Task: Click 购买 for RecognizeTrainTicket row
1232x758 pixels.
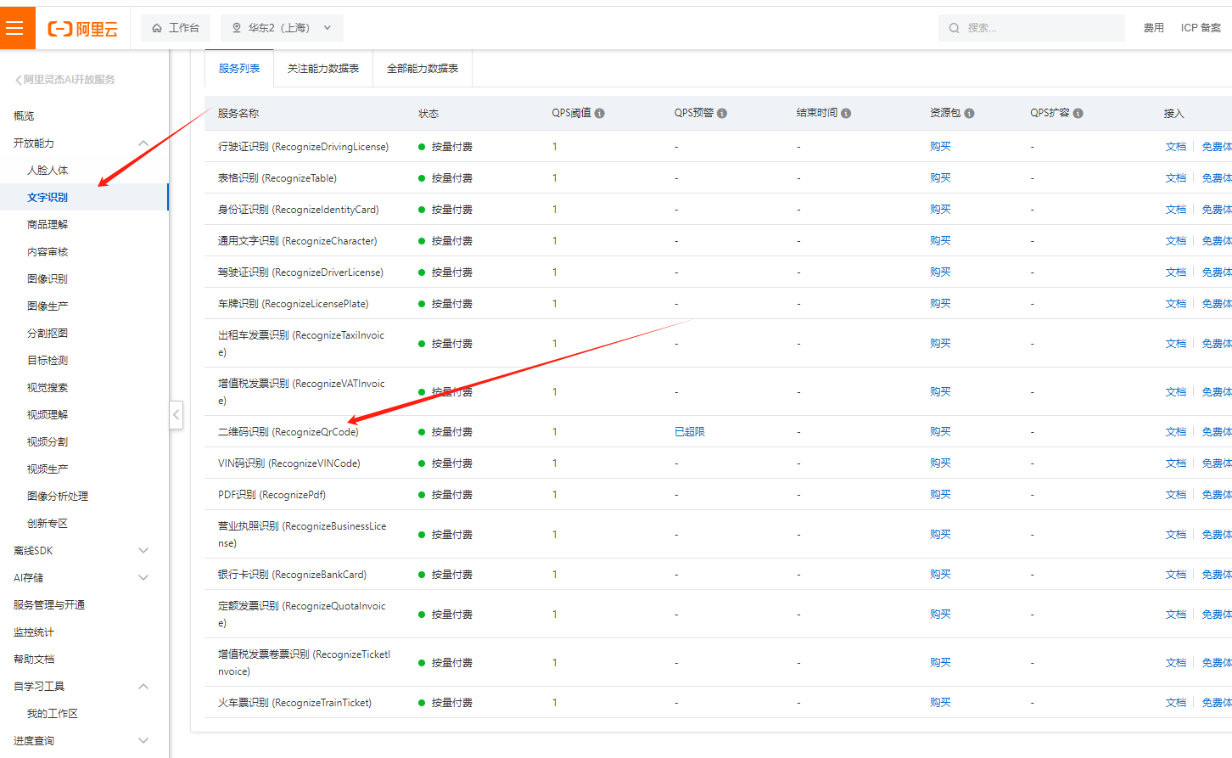Action: coord(940,703)
